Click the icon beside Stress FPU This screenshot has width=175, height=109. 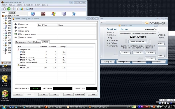pos(16,28)
